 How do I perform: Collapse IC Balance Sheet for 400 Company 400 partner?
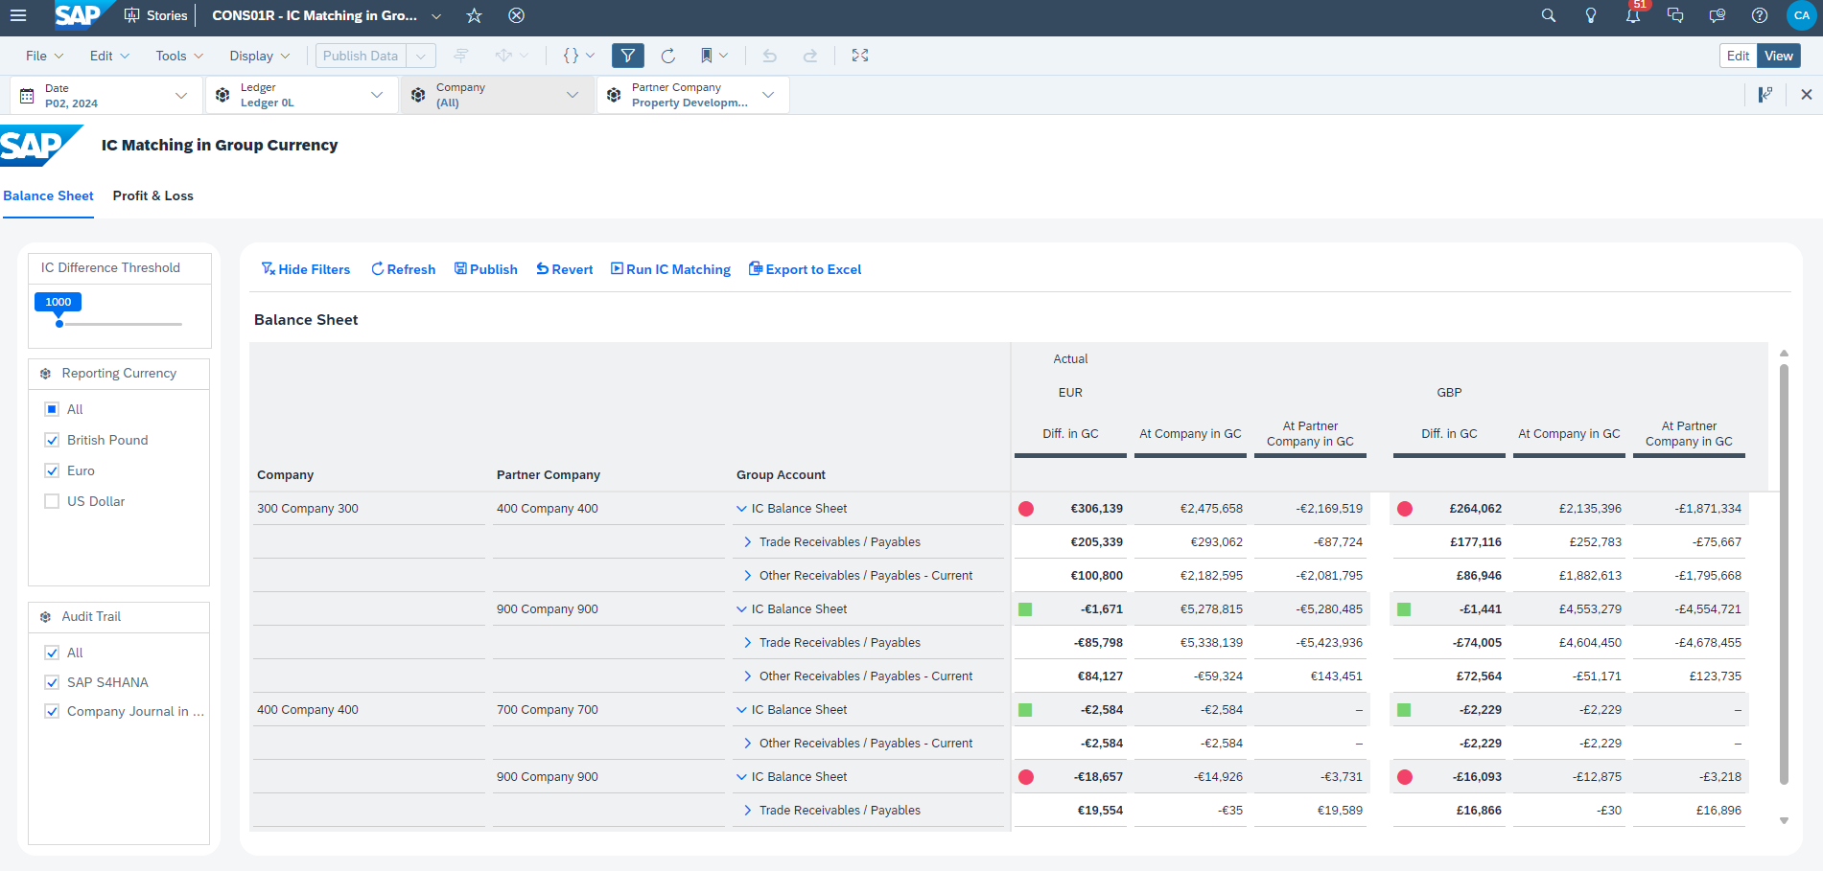(741, 509)
